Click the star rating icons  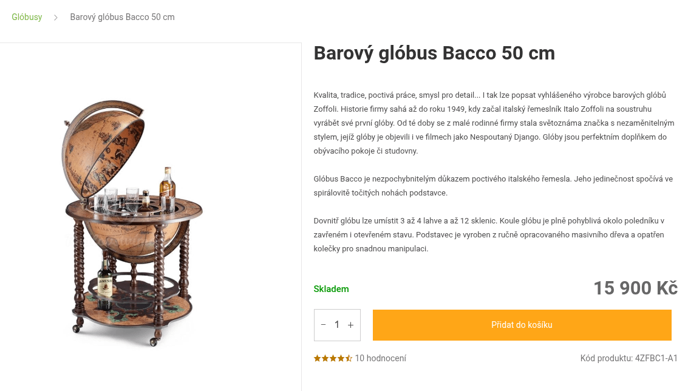(333, 358)
